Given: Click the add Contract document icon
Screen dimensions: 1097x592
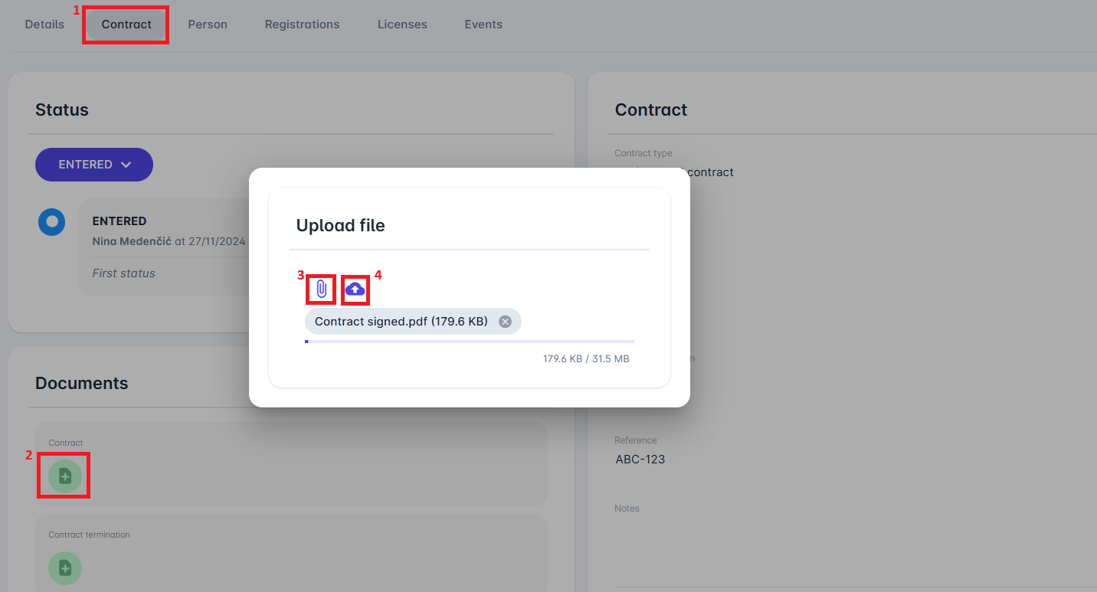Looking at the screenshot, I should (65, 476).
